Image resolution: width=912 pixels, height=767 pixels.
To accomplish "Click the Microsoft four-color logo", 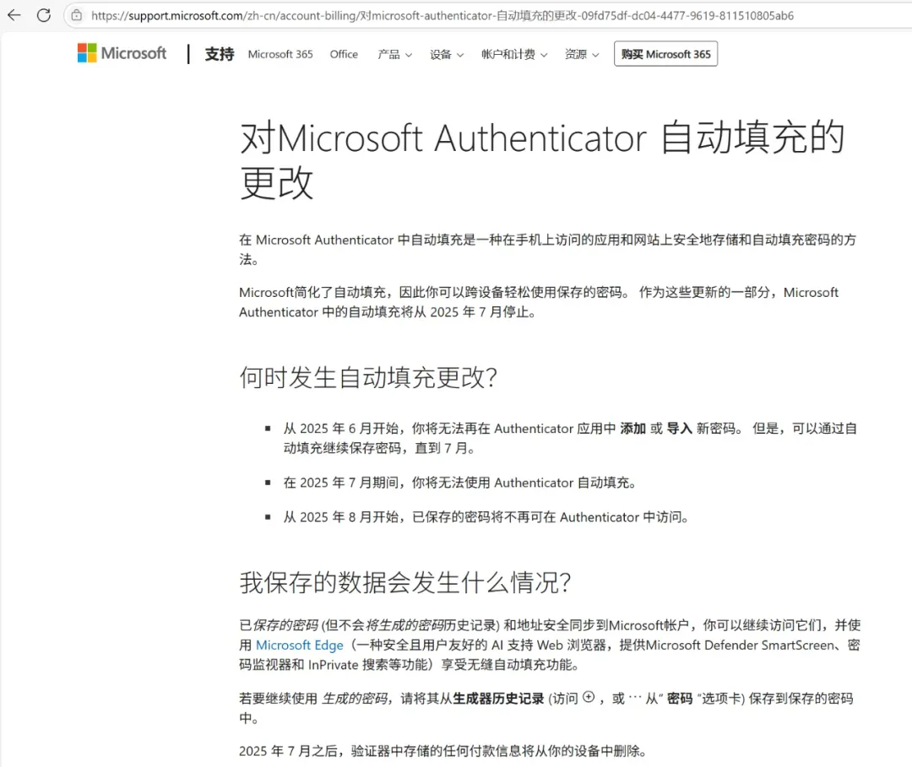I will 87,53.
